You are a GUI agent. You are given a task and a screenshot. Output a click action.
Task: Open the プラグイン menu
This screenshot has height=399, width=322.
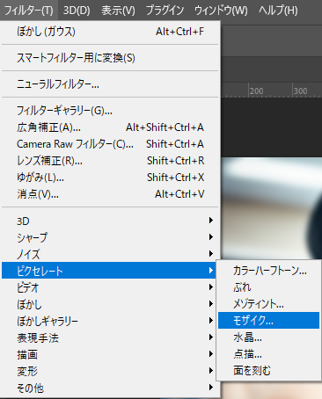[x=165, y=11]
